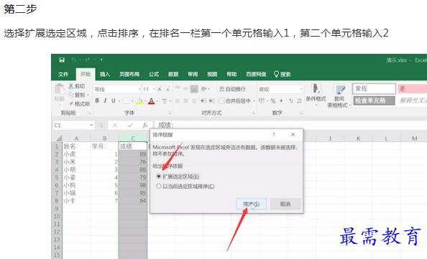The height and width of the screenshot is (259, 427).
Task: Click the Comma Style icon
Action: 281,101
